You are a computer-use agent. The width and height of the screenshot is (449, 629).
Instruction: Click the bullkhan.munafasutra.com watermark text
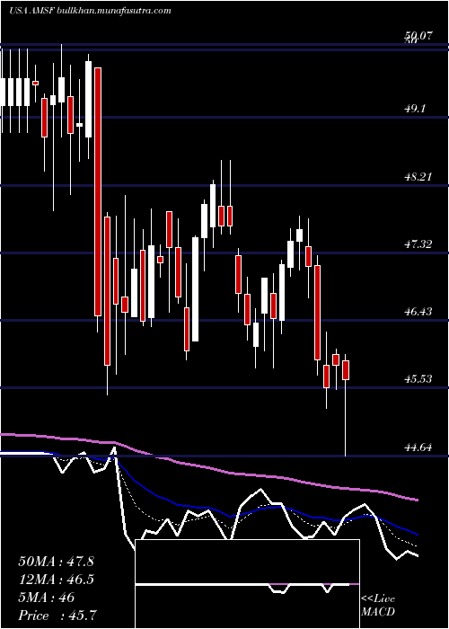[x=115, y=11]
